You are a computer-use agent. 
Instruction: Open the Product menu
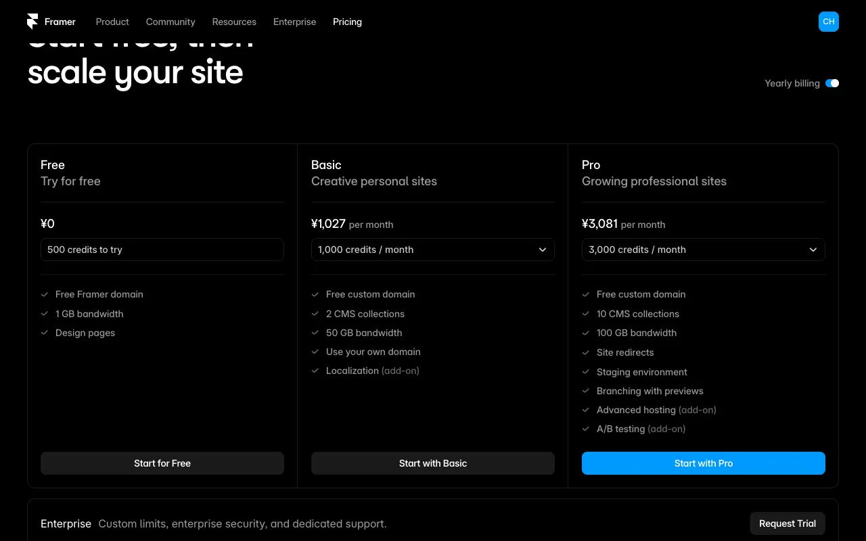pos(112,22)
